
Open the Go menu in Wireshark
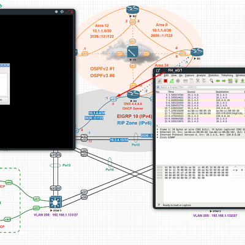tap(181, 75)
